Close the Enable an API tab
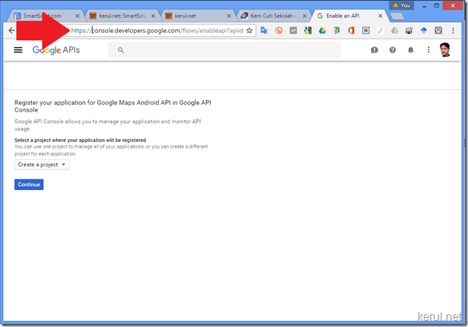The width and height of the screenshot is (468, 327). (x=380, y=16)
